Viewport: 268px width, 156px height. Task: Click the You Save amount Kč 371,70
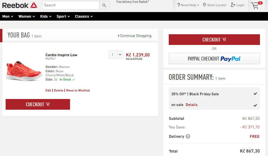pyautogui.click(x=250, y=127)
